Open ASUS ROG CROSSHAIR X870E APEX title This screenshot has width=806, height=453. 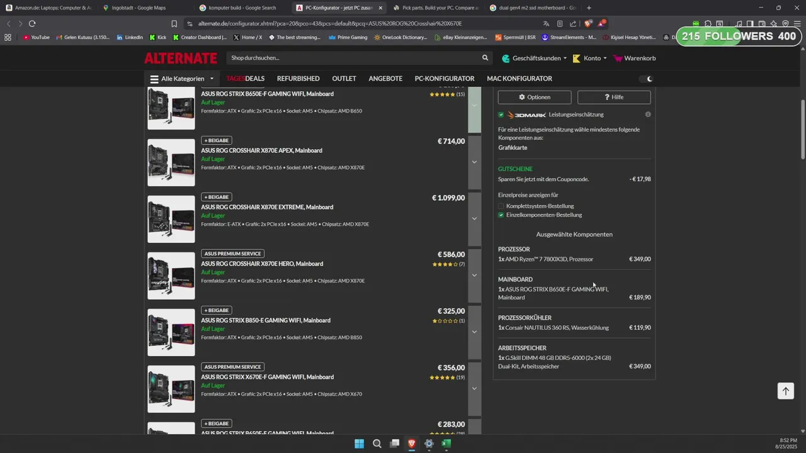pyautogui.click(x=261, y=150)
